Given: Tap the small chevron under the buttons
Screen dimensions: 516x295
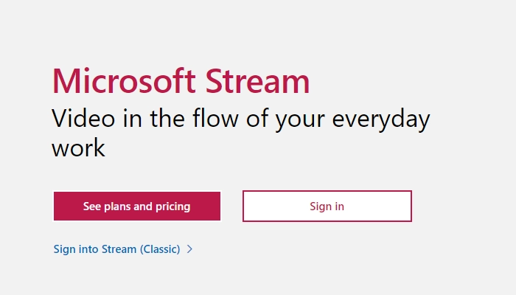Looking at the screenshot, I should [189, 249].
